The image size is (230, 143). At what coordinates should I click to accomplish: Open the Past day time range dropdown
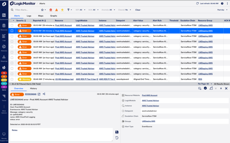click(221, 10)
